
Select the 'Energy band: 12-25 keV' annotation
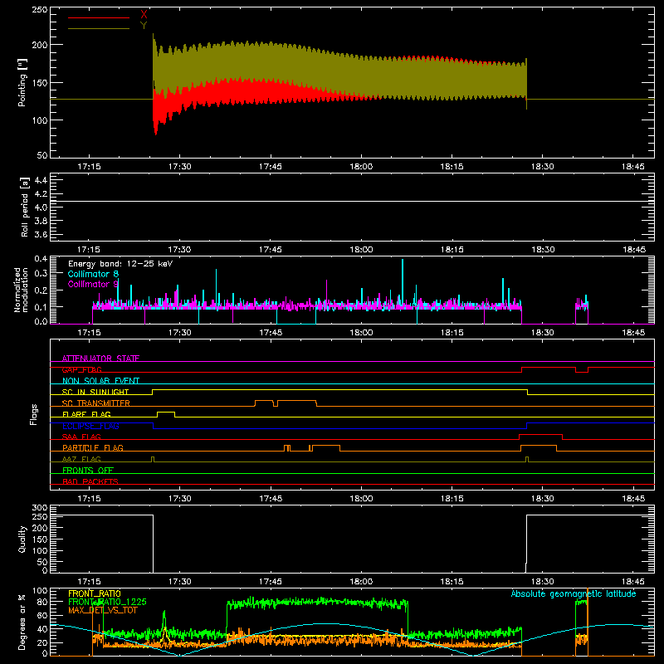120,264
